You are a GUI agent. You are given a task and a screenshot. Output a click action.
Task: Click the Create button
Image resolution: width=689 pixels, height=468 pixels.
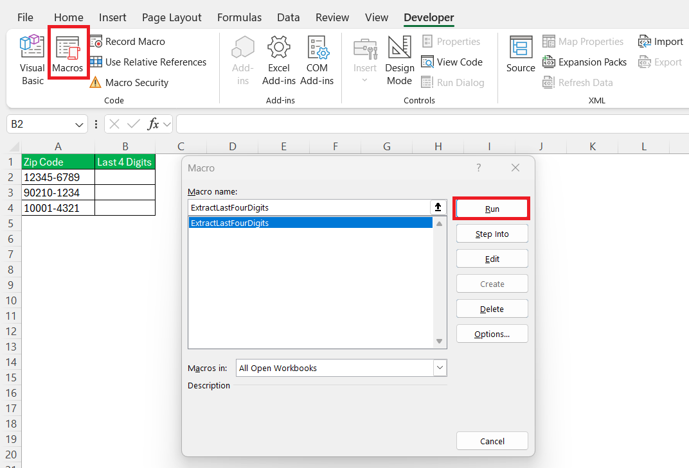[x=492, y=284]
